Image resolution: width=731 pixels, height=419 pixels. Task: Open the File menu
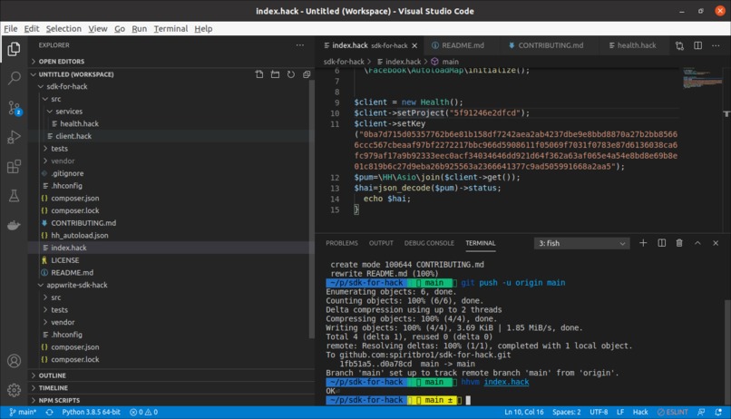click(x=10, y=28)
